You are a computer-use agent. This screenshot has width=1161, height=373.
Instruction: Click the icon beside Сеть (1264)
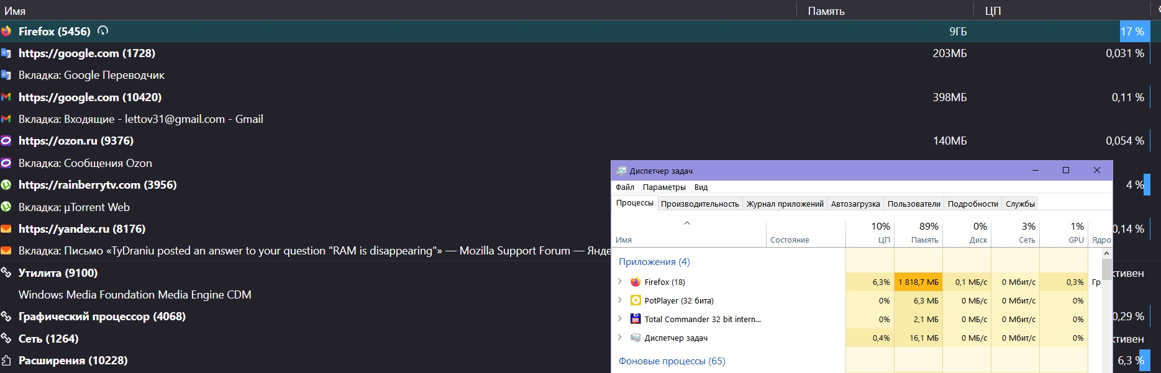tap(6, 338)
